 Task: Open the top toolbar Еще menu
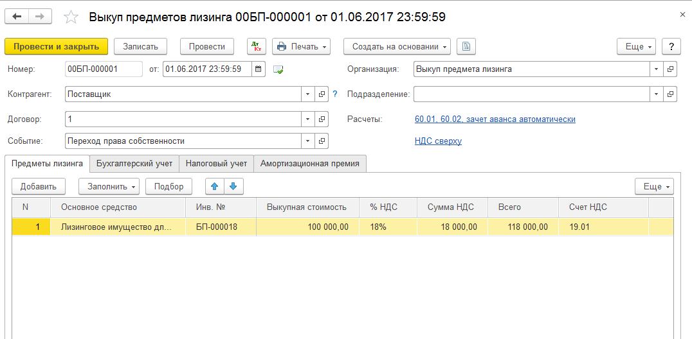[x=637, y=46]
